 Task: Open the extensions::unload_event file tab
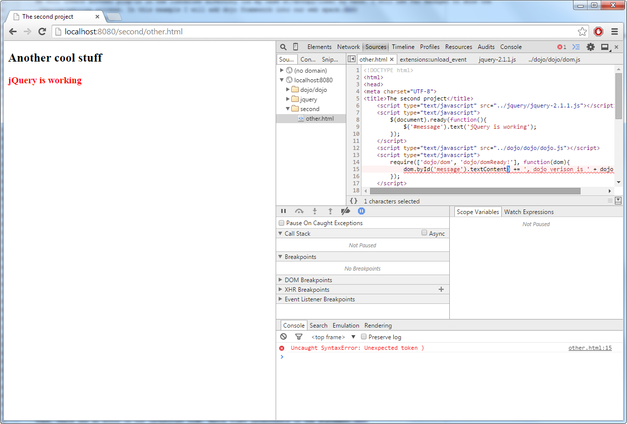(433, 60)
